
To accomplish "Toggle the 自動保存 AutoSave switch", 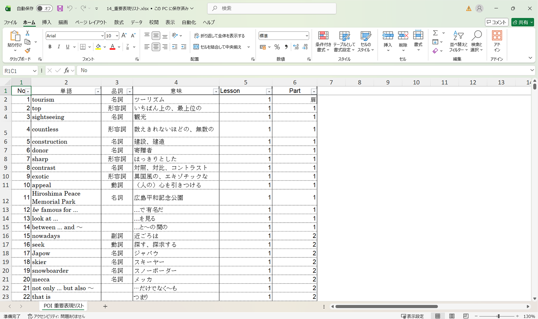I will click(x=44, y=9).
